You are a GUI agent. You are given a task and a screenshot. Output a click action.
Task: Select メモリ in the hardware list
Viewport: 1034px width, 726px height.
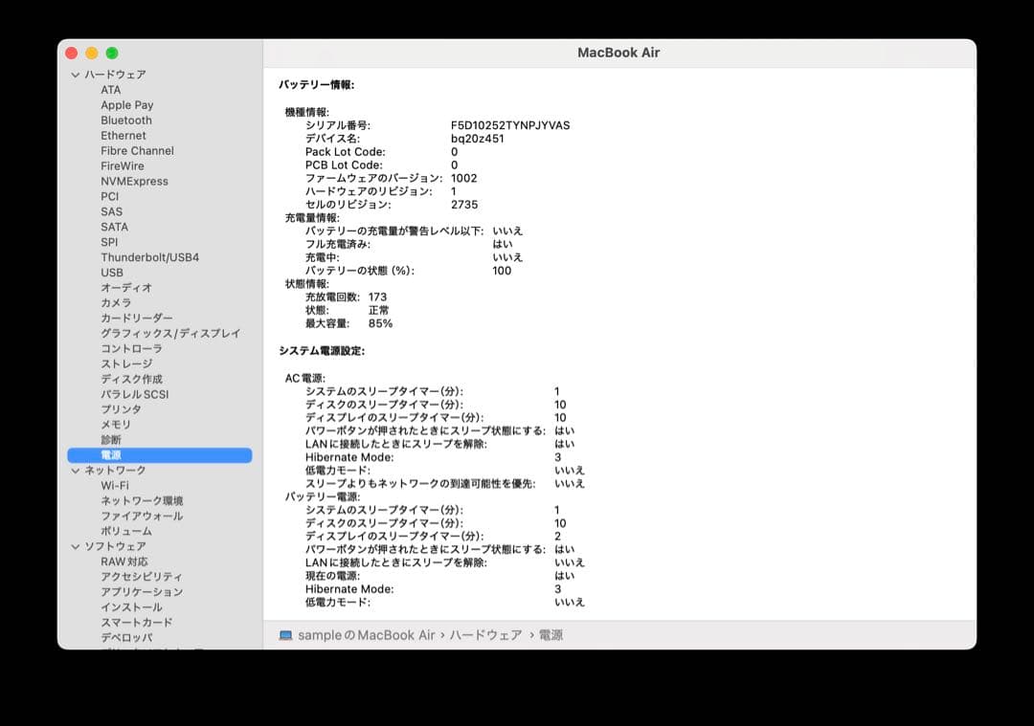pyautogui.click(x=113, y=424)
